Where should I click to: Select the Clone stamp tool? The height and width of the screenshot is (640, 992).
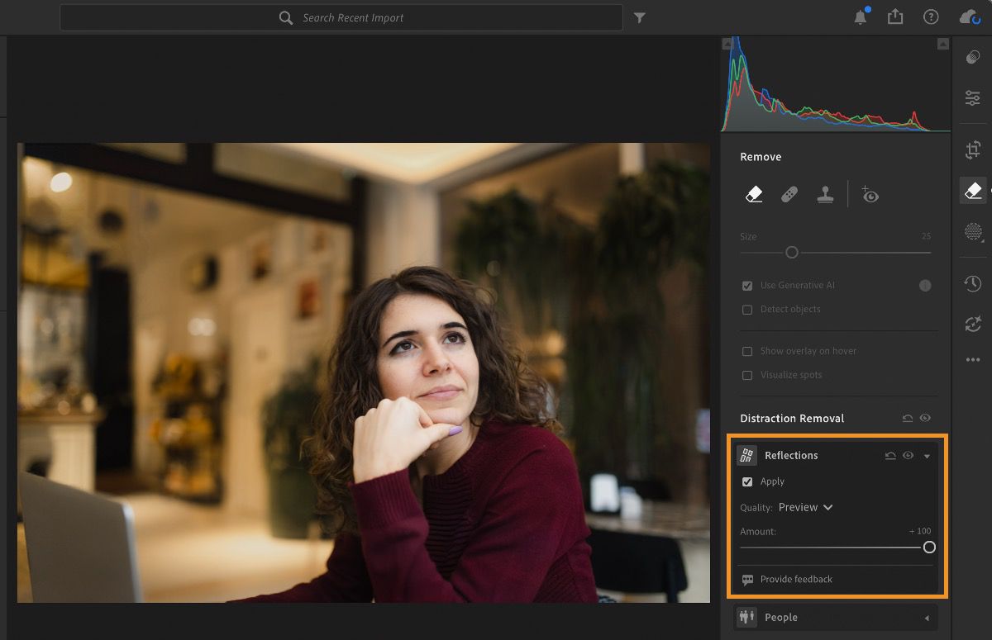[825, 195]
